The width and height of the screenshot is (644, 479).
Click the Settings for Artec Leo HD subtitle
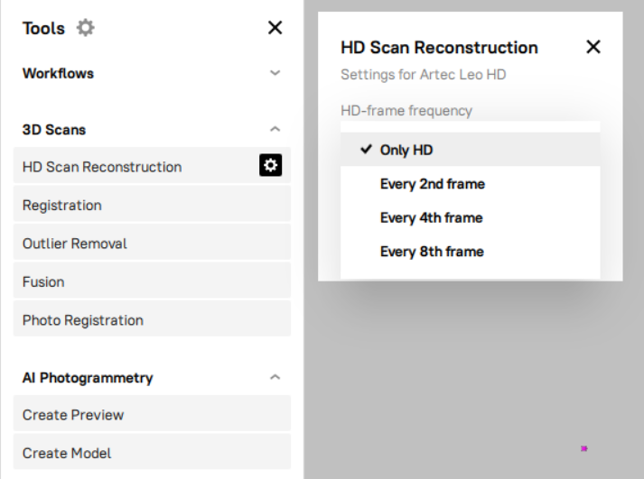pyautogui.click(x=423, y=75)
